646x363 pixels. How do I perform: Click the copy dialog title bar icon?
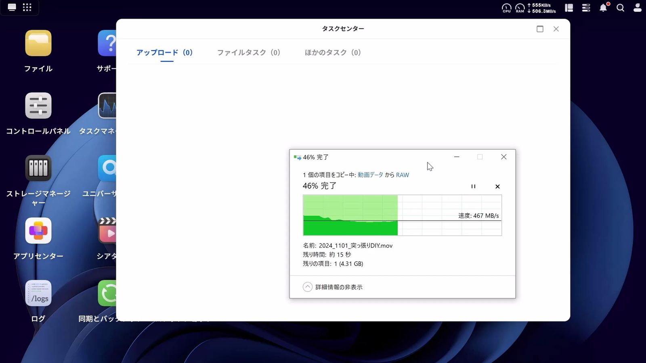298,157
